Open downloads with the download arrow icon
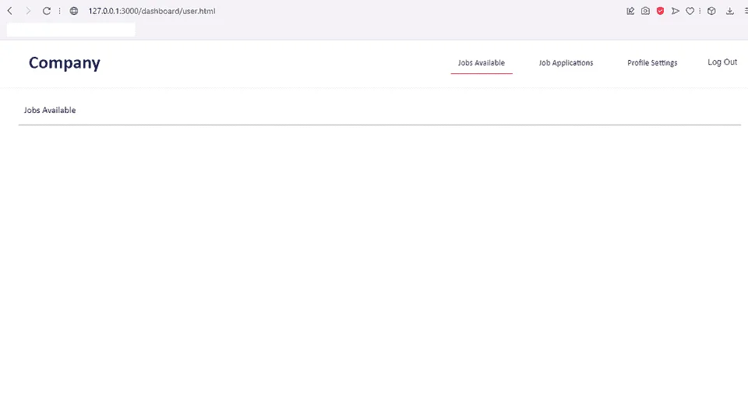This screenshot has width=748, height=399. [x=730, y=11]
